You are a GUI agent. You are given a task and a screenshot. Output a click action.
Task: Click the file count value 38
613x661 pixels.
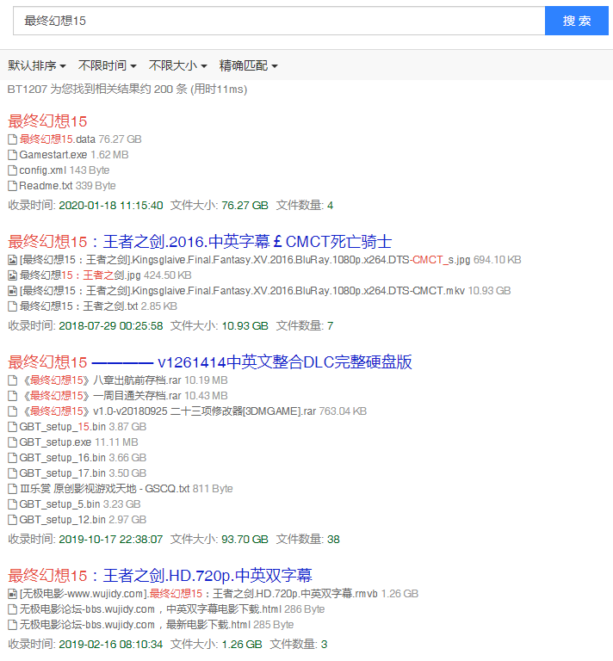click(333, 539)
